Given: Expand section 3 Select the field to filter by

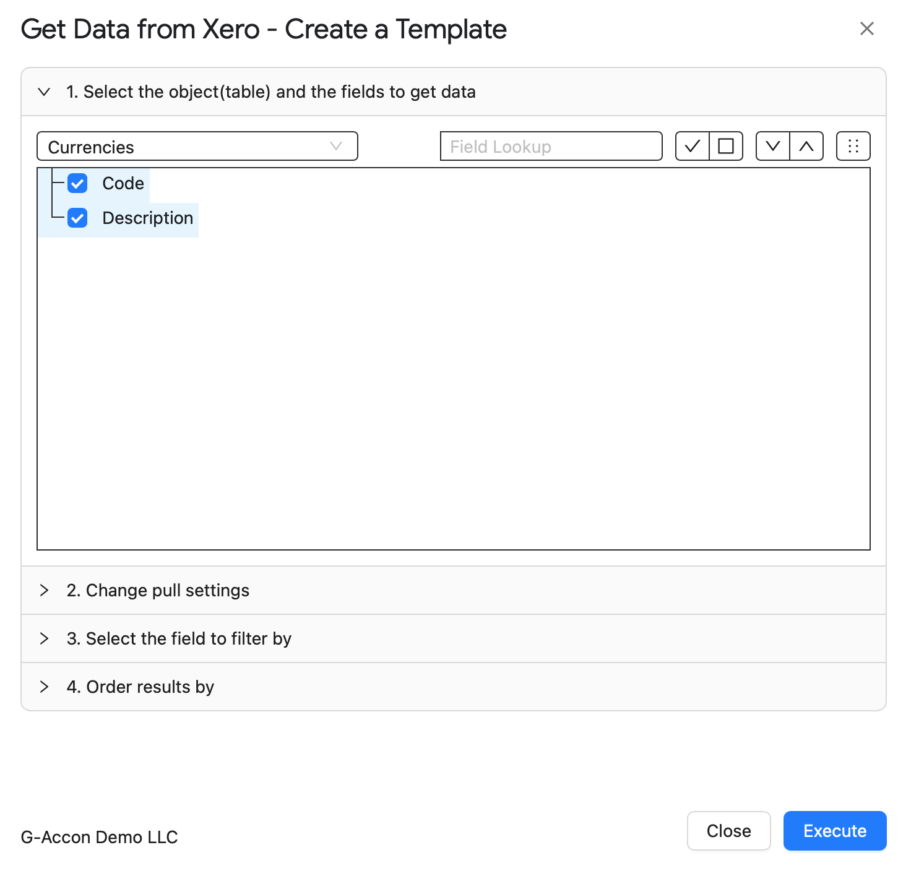Looking at the screenshot, I should [454, 638].
